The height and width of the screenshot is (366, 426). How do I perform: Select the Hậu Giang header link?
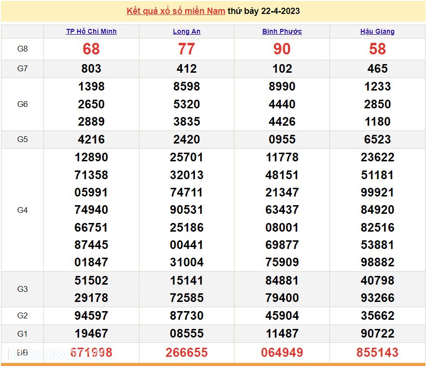pos(377,31)
